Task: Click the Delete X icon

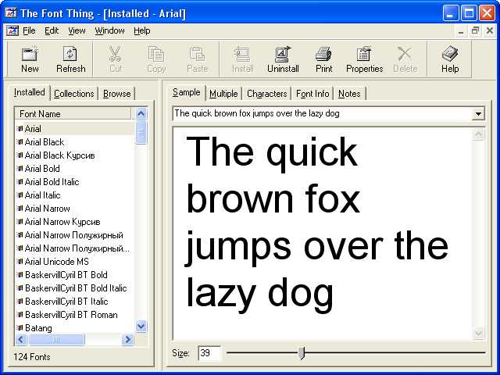Action: [x=405, y=54]
